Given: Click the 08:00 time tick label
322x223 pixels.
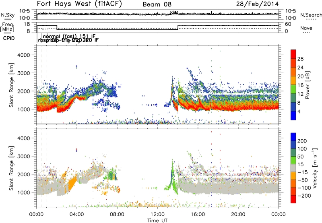Looking at the screenshot, I should coord(117,215).
